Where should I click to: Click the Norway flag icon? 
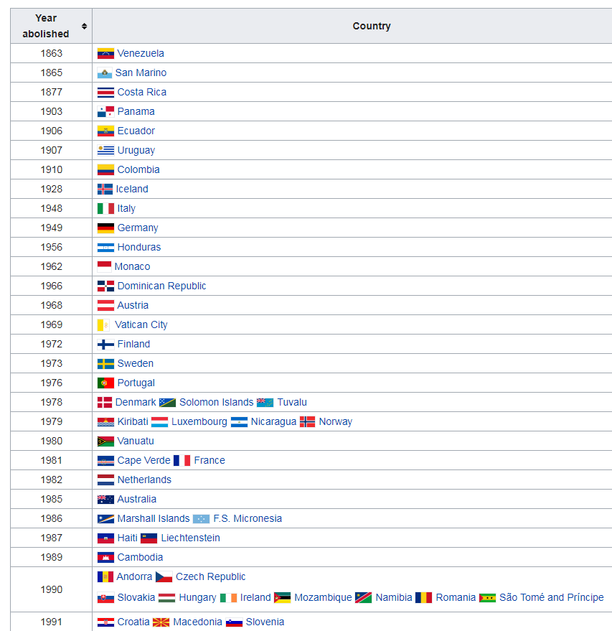tap(308, 421)
